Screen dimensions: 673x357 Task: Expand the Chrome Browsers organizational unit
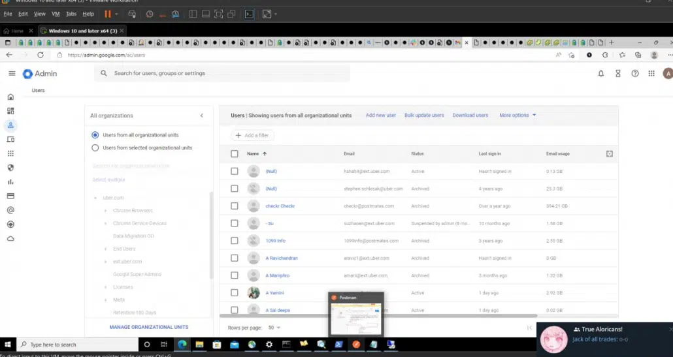pyautogui.click(x=106, y=210)
